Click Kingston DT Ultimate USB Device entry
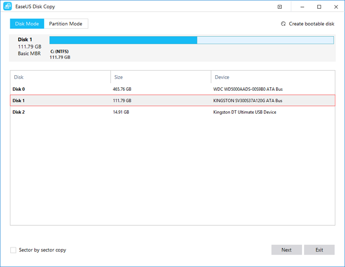 tap(245, 112)
